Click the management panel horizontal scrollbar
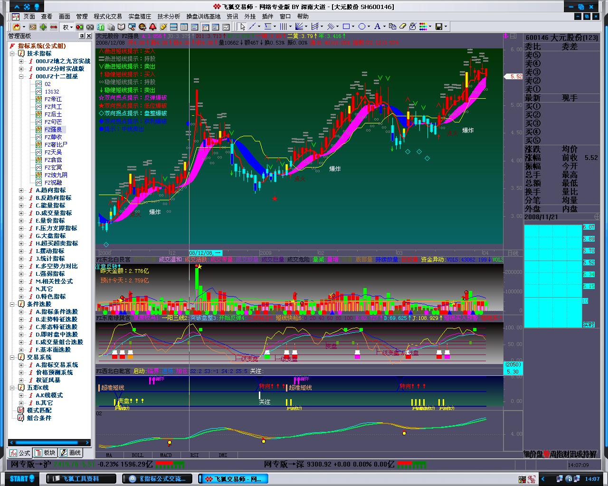608x486 pixels. point(49,442)
